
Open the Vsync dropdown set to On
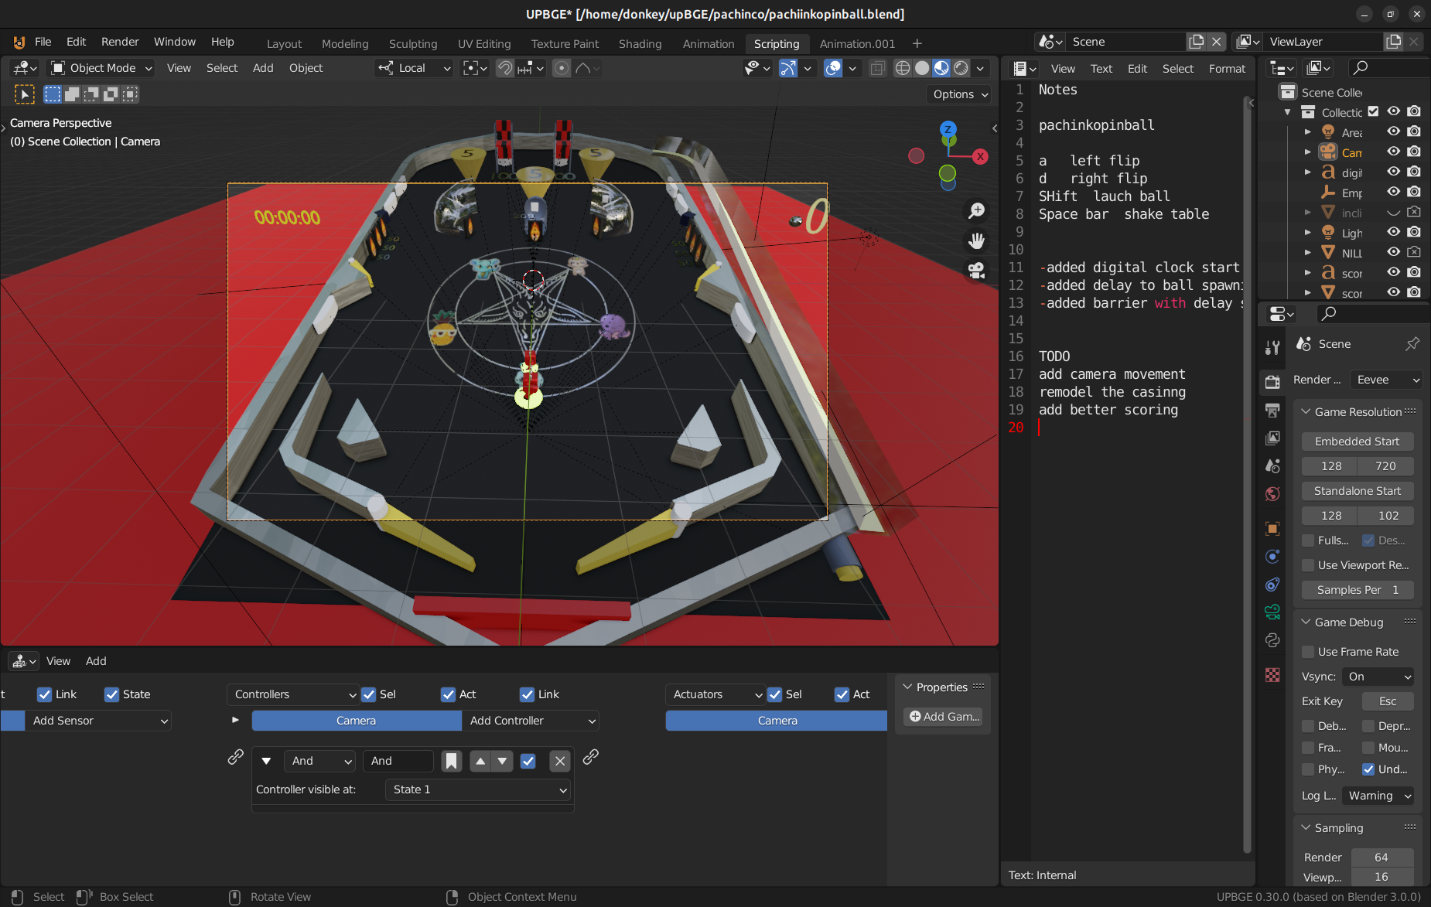click(1377, 677)
